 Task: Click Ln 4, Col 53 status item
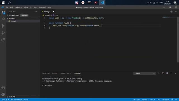tap(136, 100)
